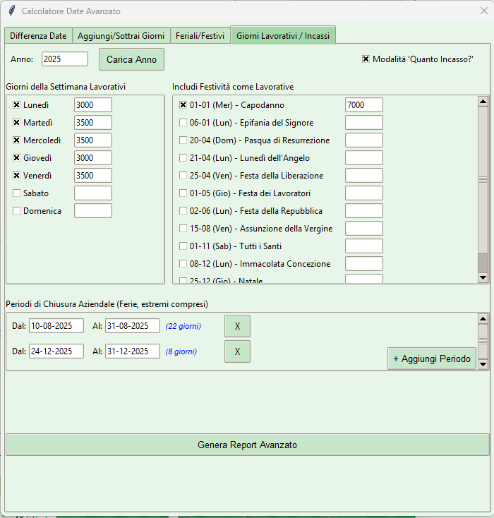Delete the 24-12-2025 closure period with X
Image resolution: width=494 pixels, height=518 pixels.
[x=237, y=351]
